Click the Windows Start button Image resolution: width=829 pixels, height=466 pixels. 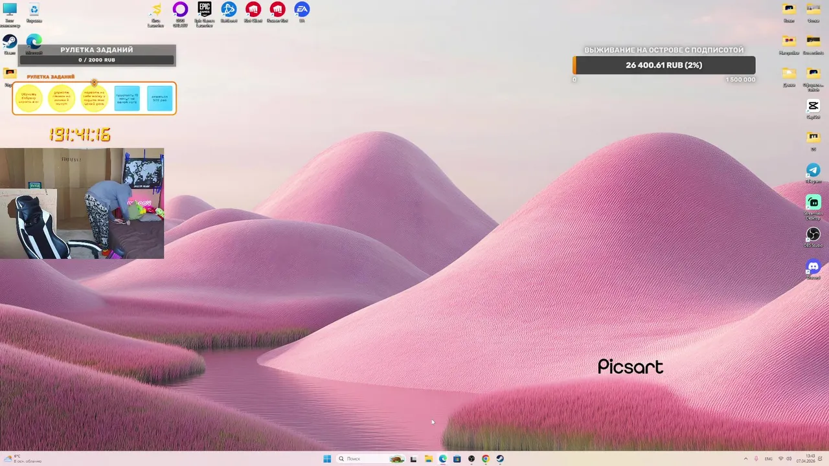327,459
